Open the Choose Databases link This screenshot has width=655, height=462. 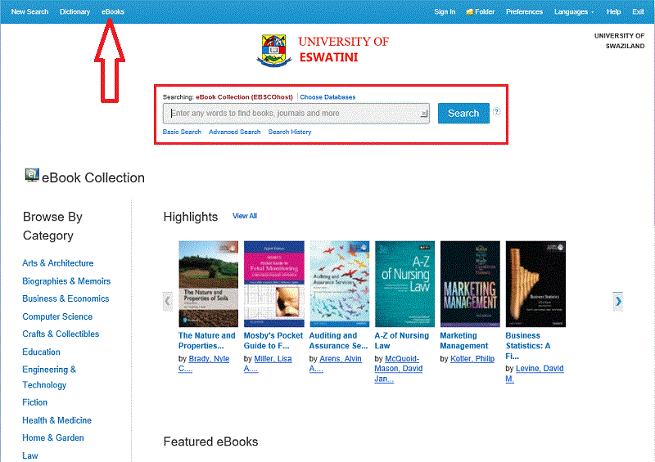(x=327, y=96)
